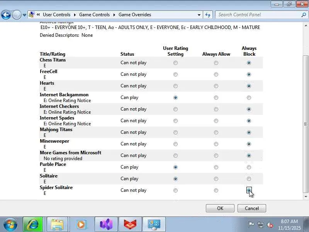Image resolution: width=309 pixels, height=232 pixels.
Task: Set Chess Titans to Always Allow
Action: click(216, 63)
